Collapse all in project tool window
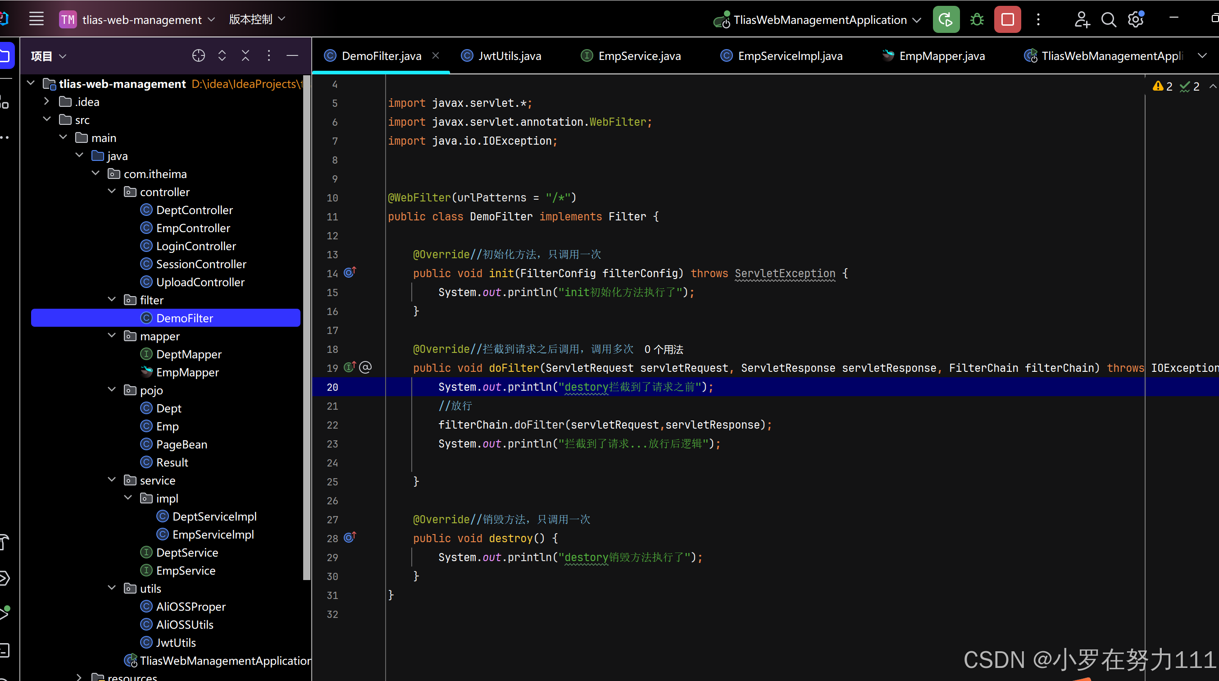Image resolution: width=1219 pixels, height=681 pixels. click(x=245, y=56)
